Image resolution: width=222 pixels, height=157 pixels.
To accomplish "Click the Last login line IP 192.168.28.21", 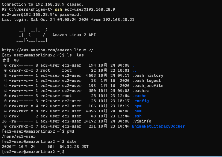I will coord(119,20).
